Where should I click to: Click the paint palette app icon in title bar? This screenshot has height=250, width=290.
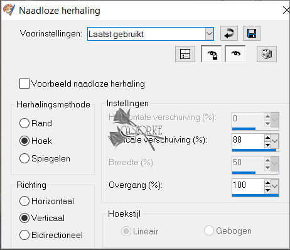tap(9, 10)
